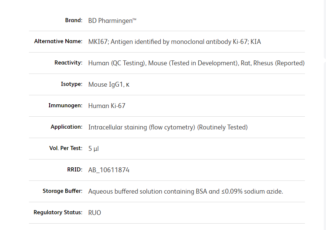Select the Mouse IgG1, κ value

(x=109, y=84)
